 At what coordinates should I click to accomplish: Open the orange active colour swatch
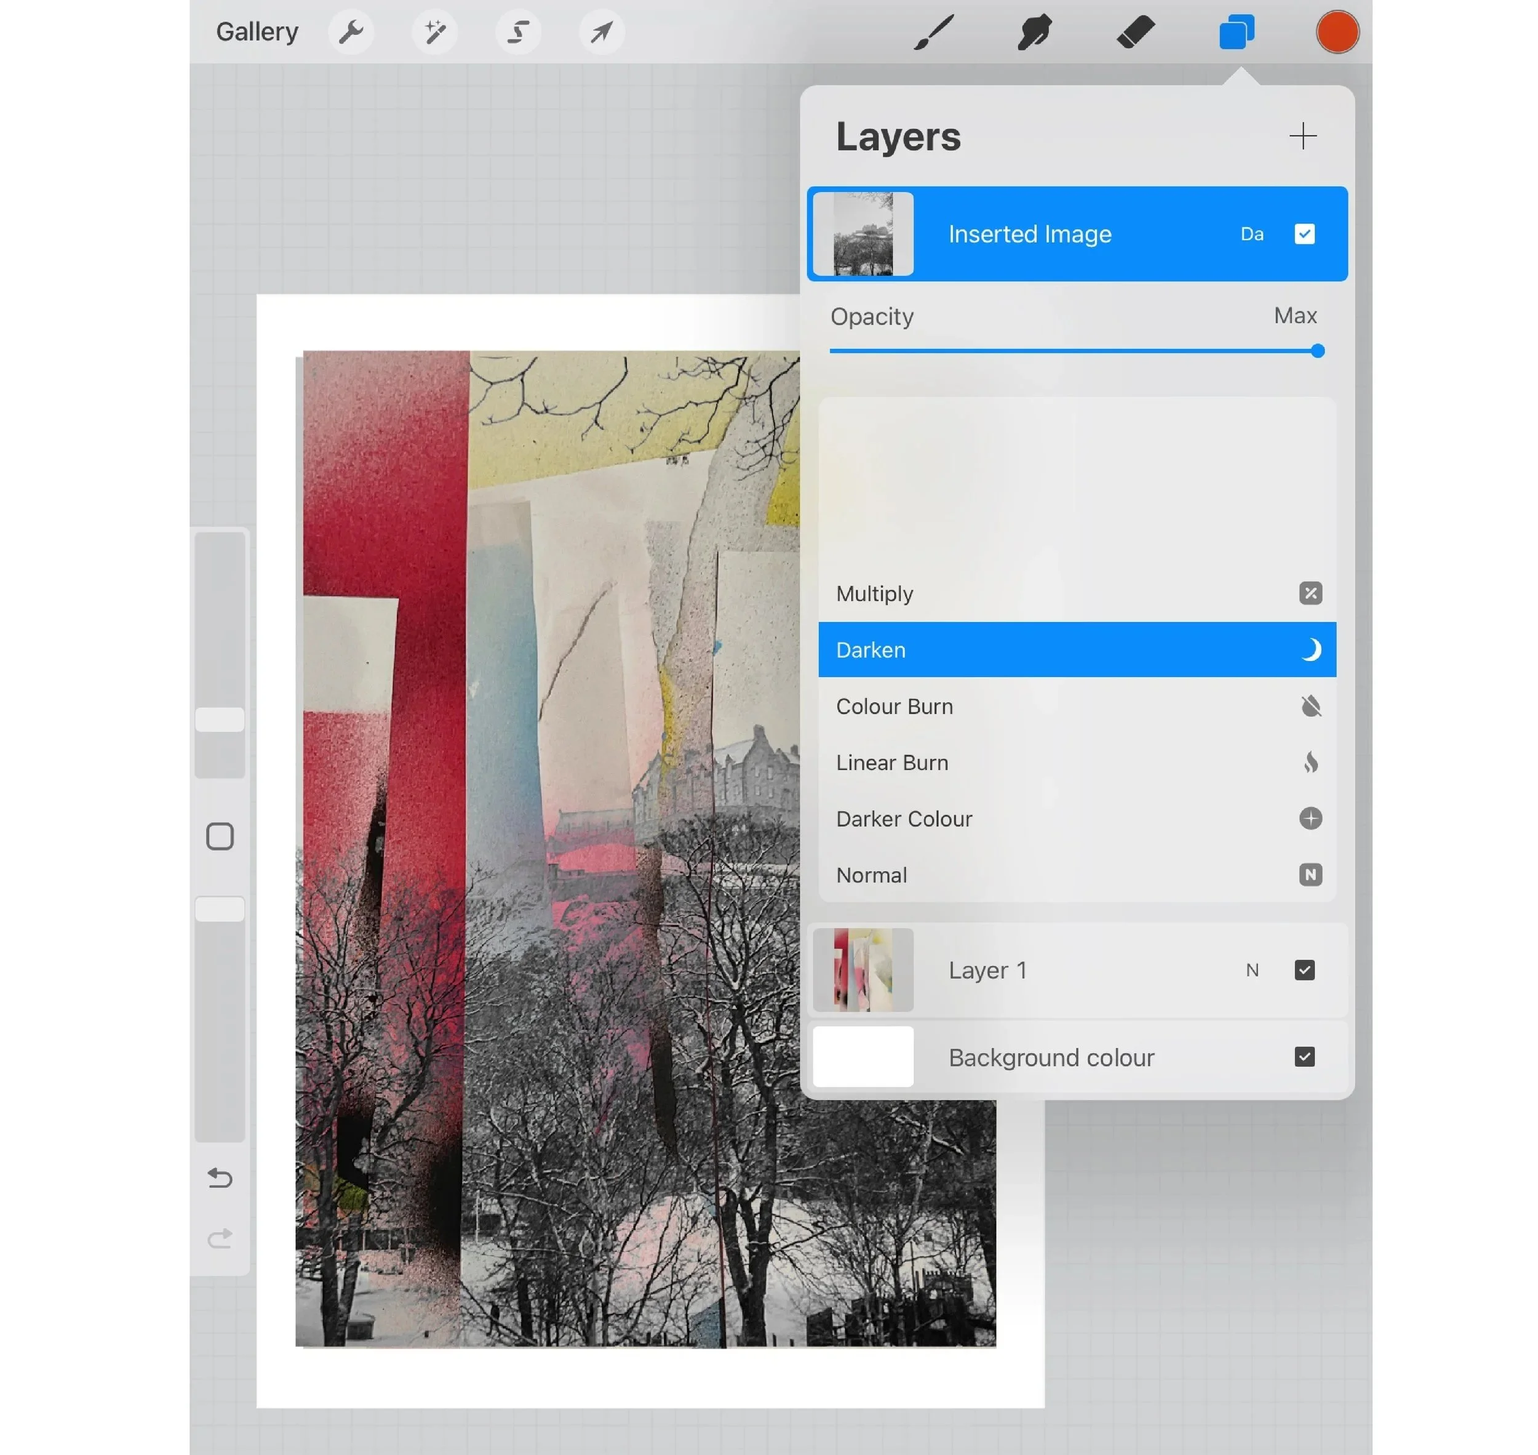[x=1337, y=33]
